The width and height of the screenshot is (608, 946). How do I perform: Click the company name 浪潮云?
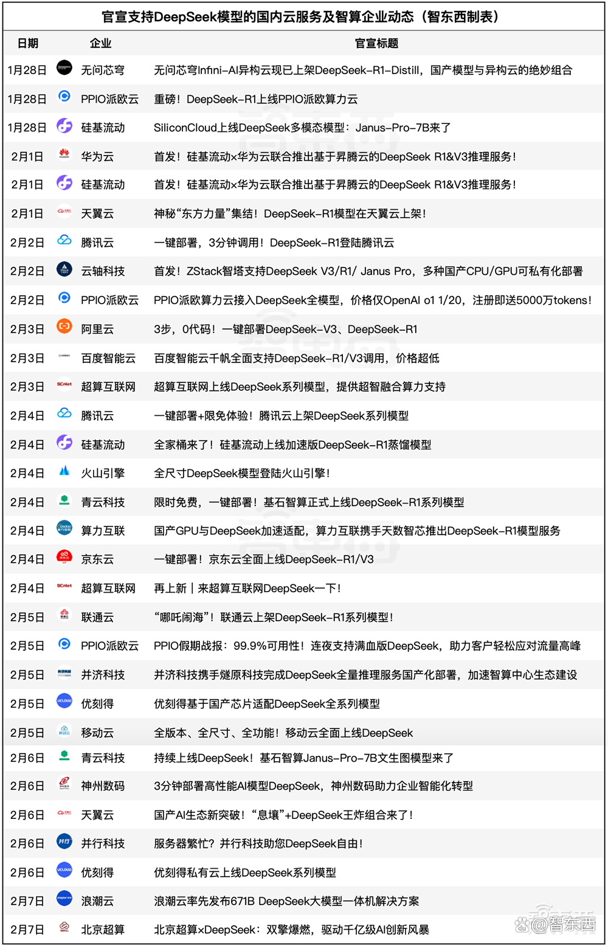(97, 901)
